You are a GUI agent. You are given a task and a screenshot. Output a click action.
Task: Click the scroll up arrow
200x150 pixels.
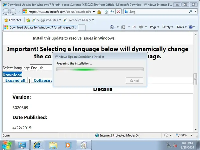tap(195, 34)
